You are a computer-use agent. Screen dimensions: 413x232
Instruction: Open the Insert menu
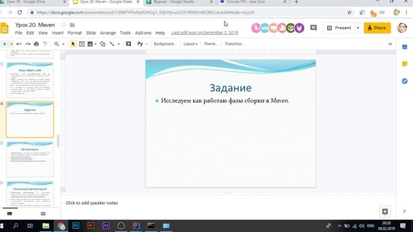tap(57, 33)
